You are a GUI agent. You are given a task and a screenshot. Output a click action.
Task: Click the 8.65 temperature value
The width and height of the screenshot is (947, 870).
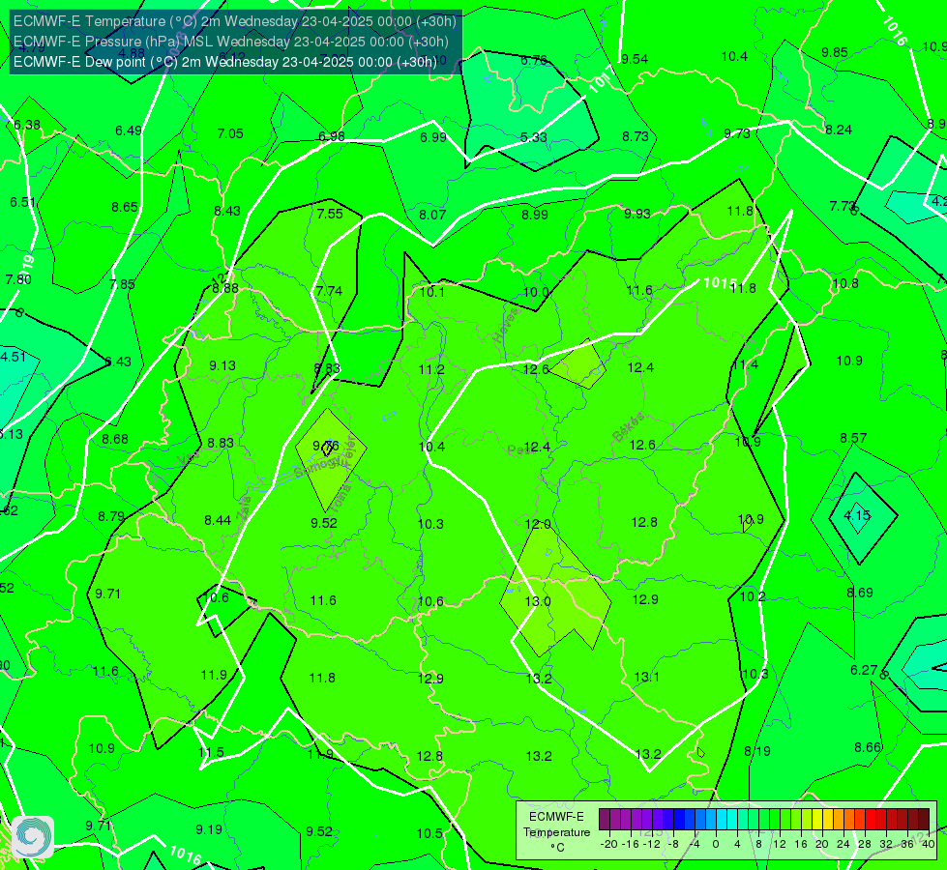[x=125, y=208]
